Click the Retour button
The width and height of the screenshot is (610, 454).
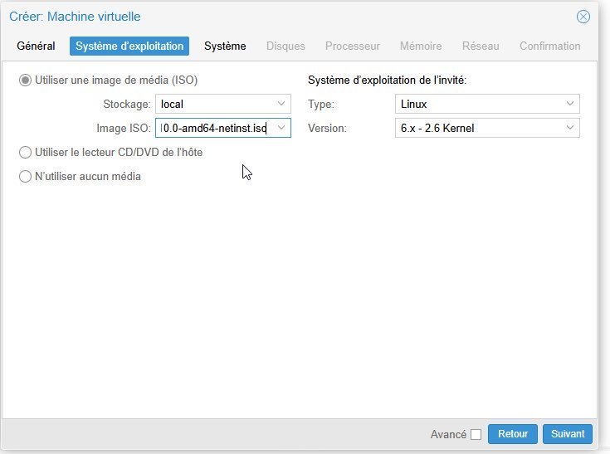pos(513,434)
